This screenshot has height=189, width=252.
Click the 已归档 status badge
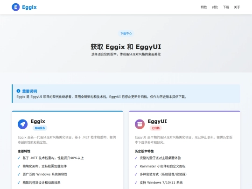[155, 128]
